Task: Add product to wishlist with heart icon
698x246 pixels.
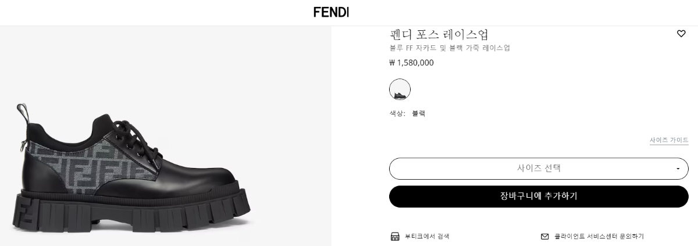Action: tap(681, 34)
